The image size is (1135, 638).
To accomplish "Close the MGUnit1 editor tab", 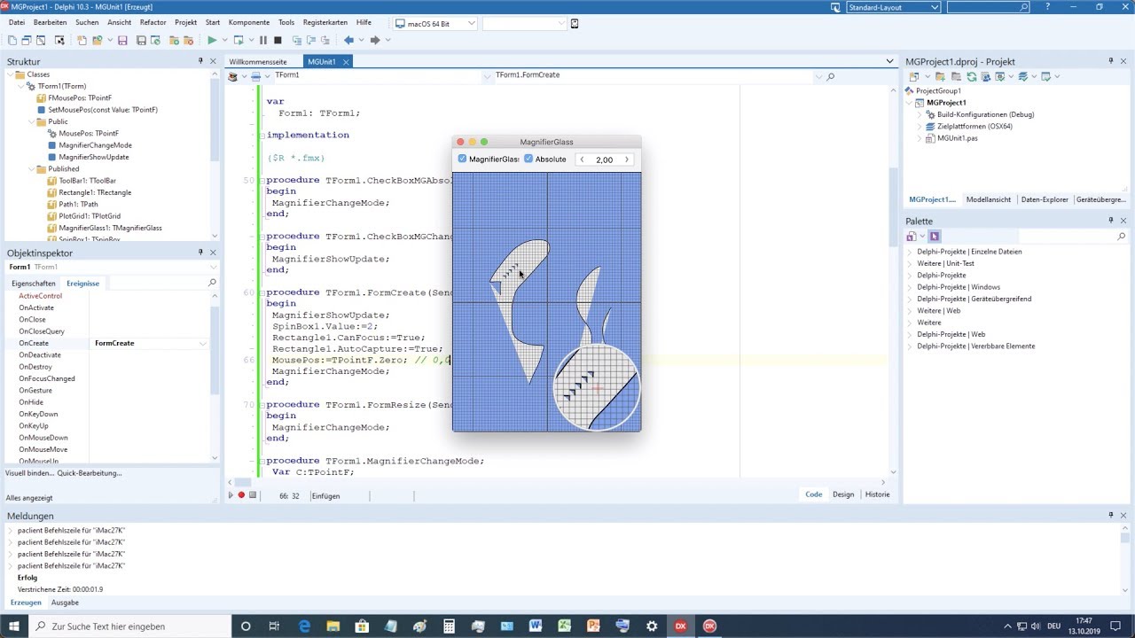I will click(x=346, y=62).
